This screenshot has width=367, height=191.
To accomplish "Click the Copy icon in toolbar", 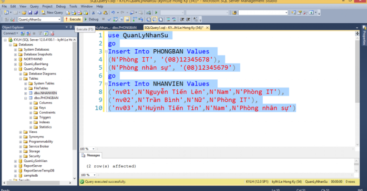I will coord(99,13).
